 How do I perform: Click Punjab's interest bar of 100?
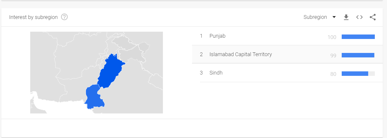(x=358, y=37)
